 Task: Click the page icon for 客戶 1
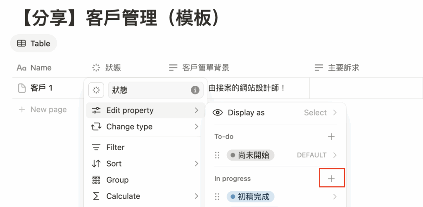tap(21, 88)
